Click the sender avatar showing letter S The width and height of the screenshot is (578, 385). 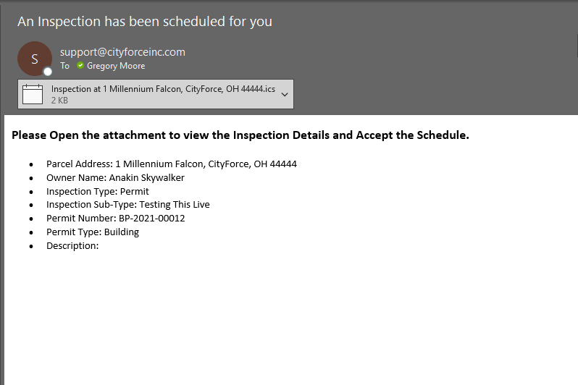[x=35, y=59]
